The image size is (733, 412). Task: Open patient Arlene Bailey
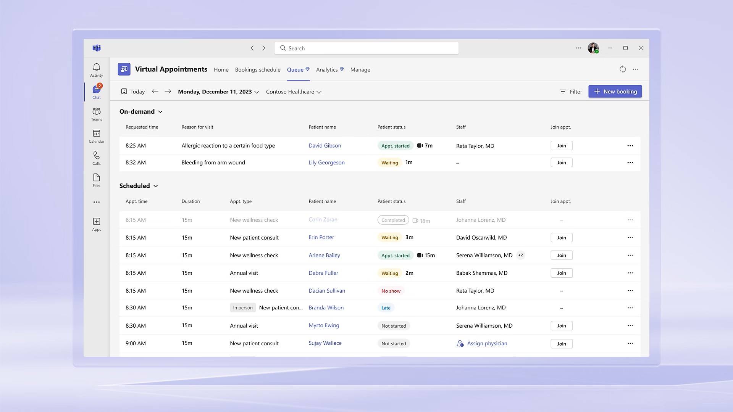(324, 255)
